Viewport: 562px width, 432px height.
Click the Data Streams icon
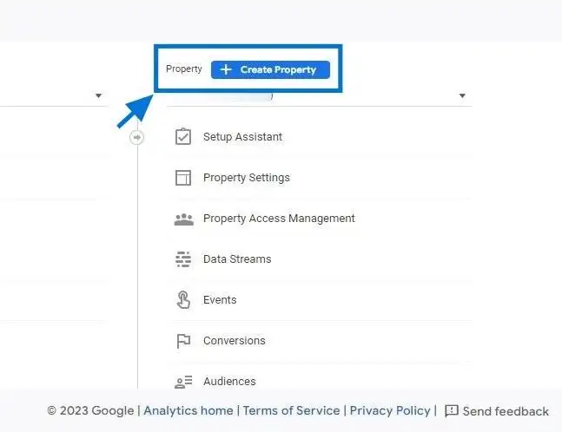point(183,259)
